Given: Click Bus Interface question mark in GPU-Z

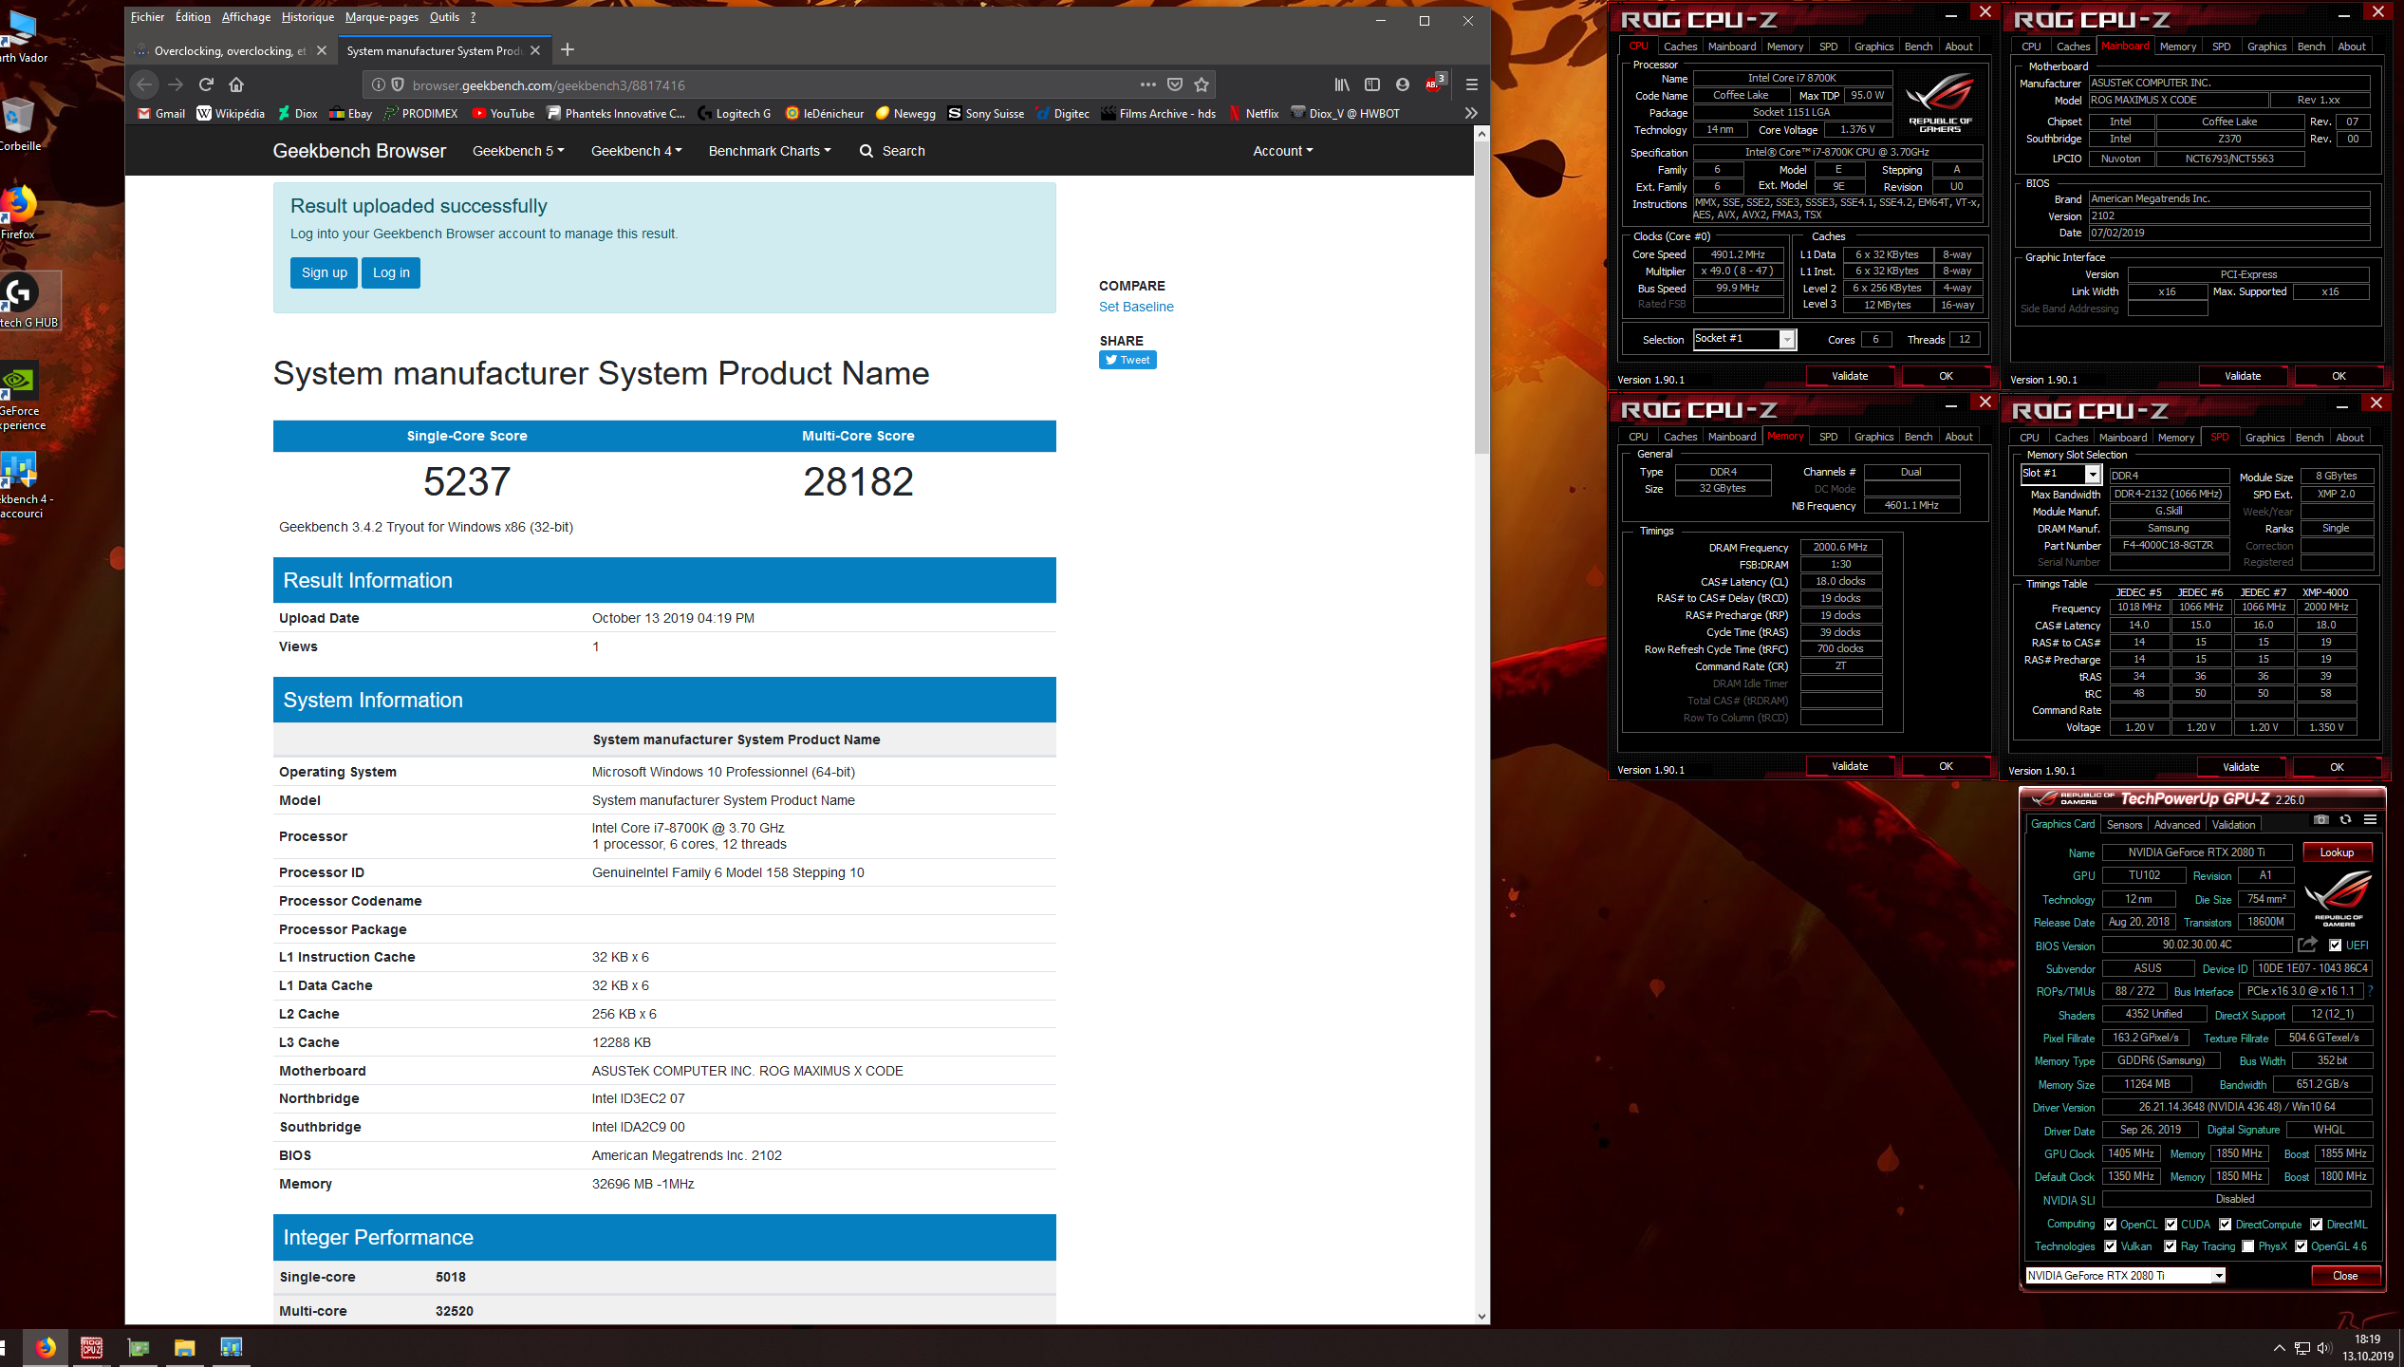Looking at the screenshot, I should [2371, 991].
